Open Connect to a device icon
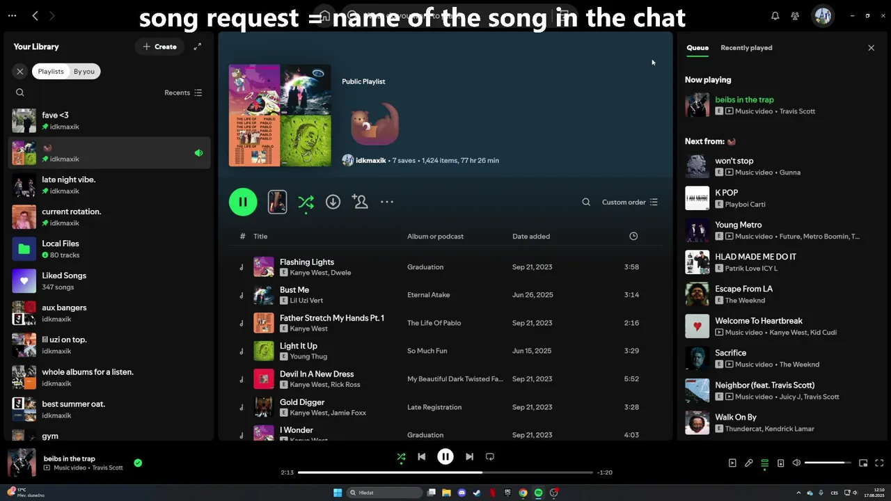The image size is (891, 501). [780, 463]
